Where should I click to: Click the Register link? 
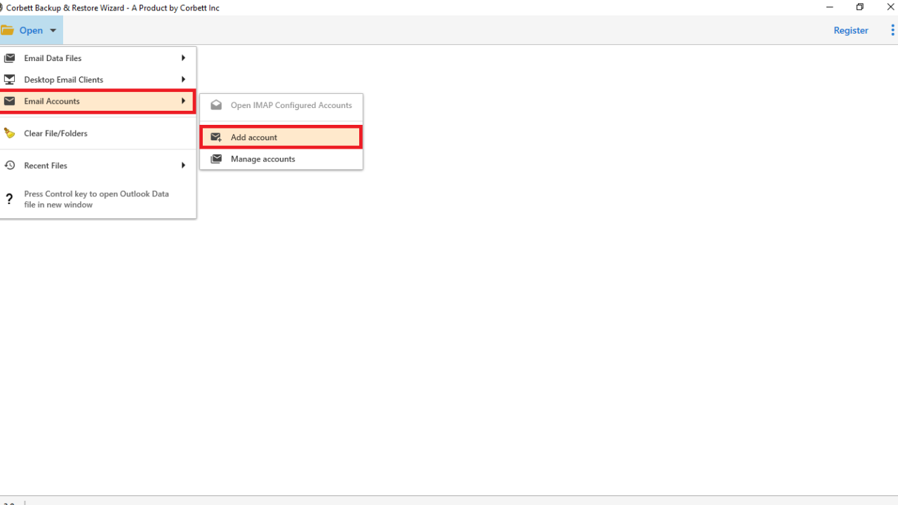[x=850, y=30]
